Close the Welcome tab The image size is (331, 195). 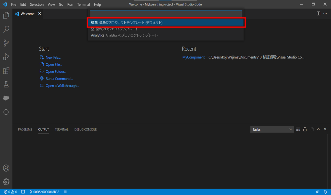(x=40, y=13)
